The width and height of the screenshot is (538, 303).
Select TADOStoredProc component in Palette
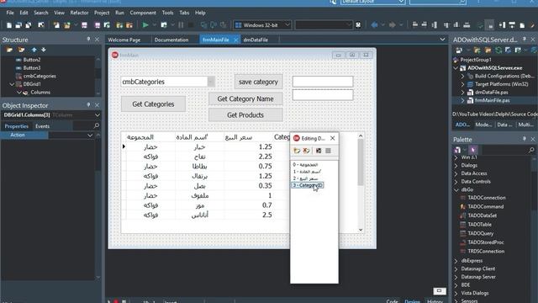pyautogui.click(x=485, y=242)
